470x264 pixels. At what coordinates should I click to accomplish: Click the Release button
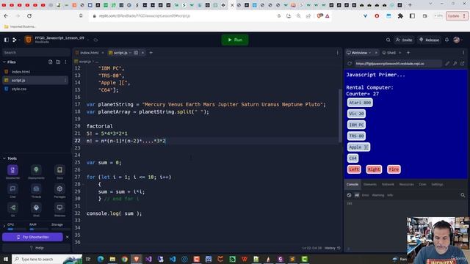click(x=429, y=40)
